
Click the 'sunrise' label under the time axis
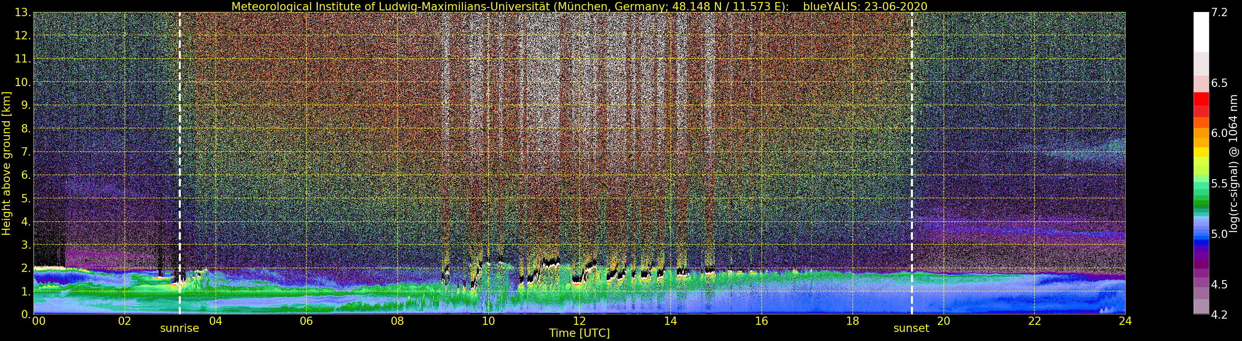(179, 328)
